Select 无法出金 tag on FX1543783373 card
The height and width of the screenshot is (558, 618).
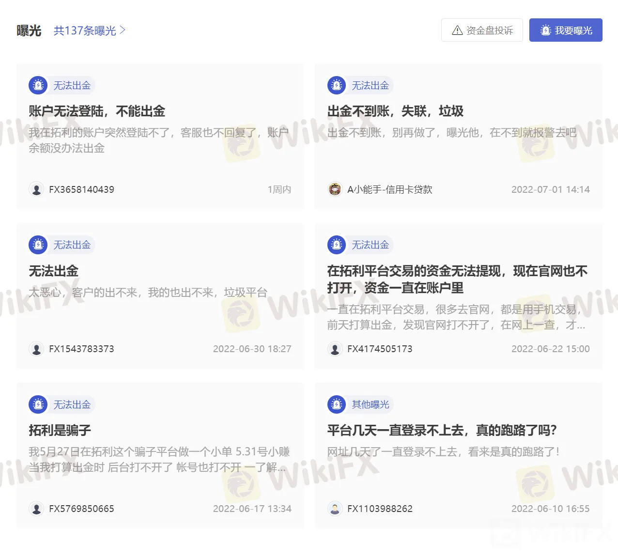coord(72,245)
